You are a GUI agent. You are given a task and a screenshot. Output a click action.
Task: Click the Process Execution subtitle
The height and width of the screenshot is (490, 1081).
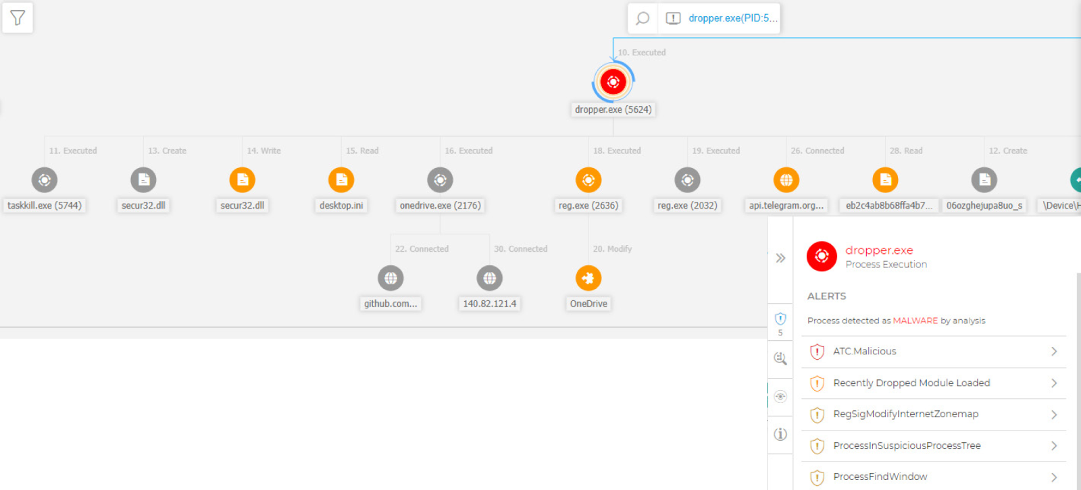pos(886,265)
